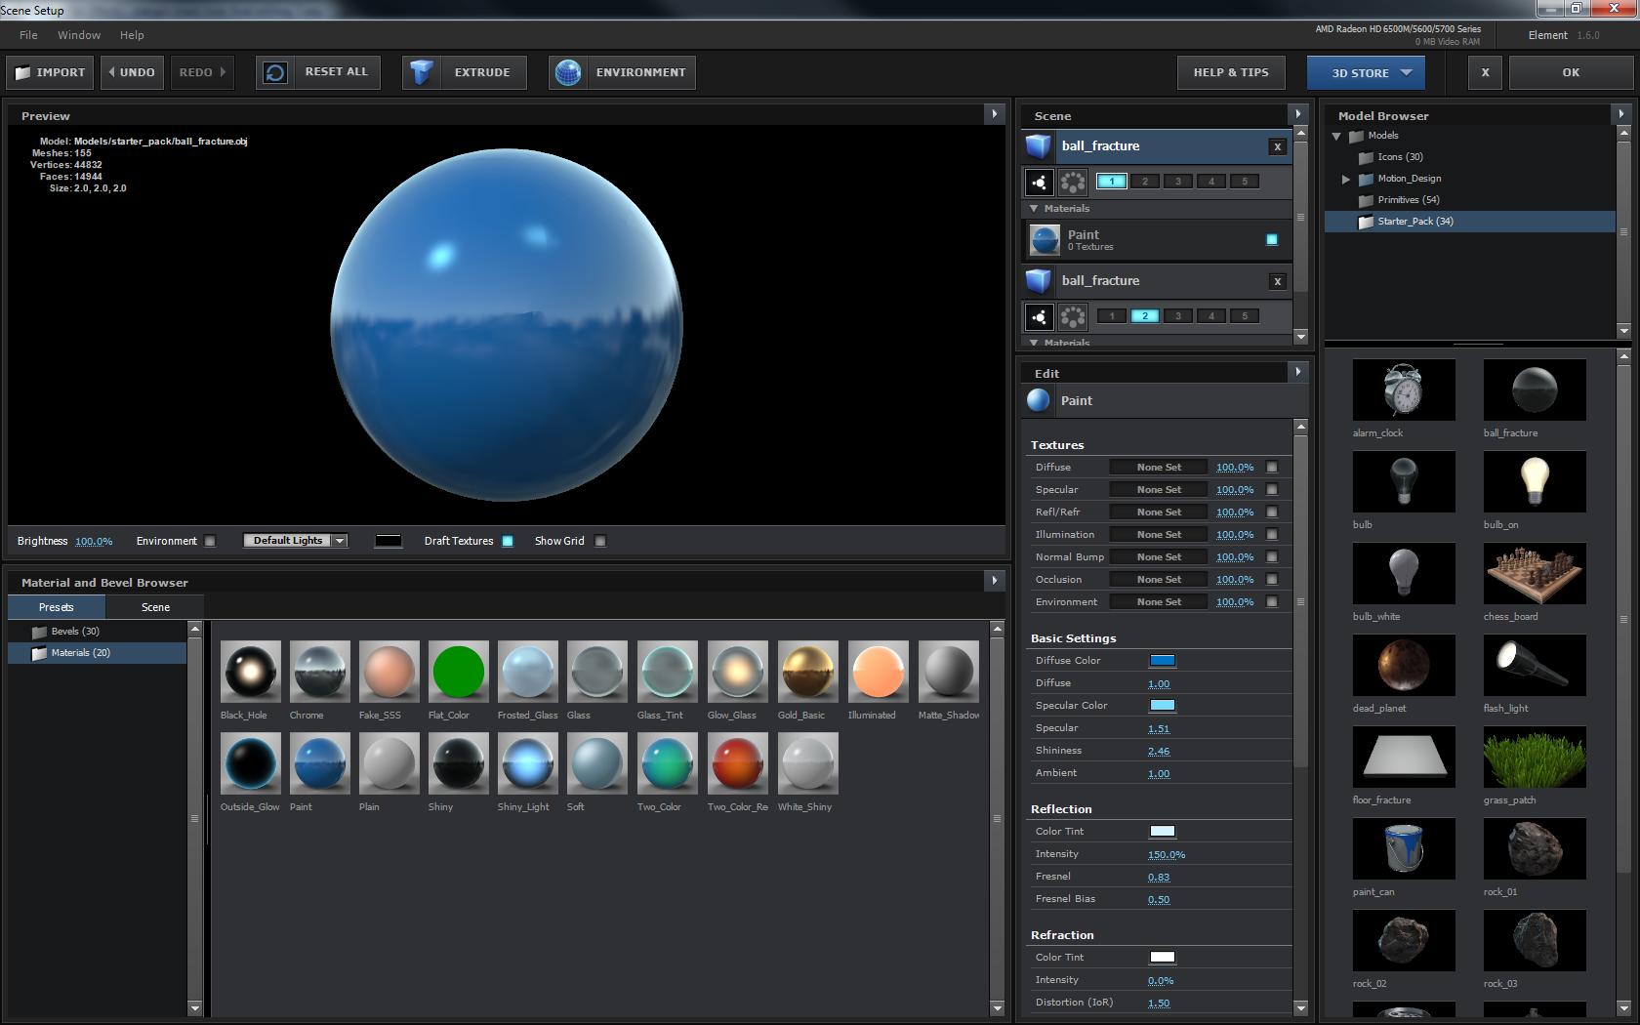This screenshot has height=1025, width=1640.
Task: Choose the Illuminated material preset
Action: pyautogui.click(x=878, y=672)
